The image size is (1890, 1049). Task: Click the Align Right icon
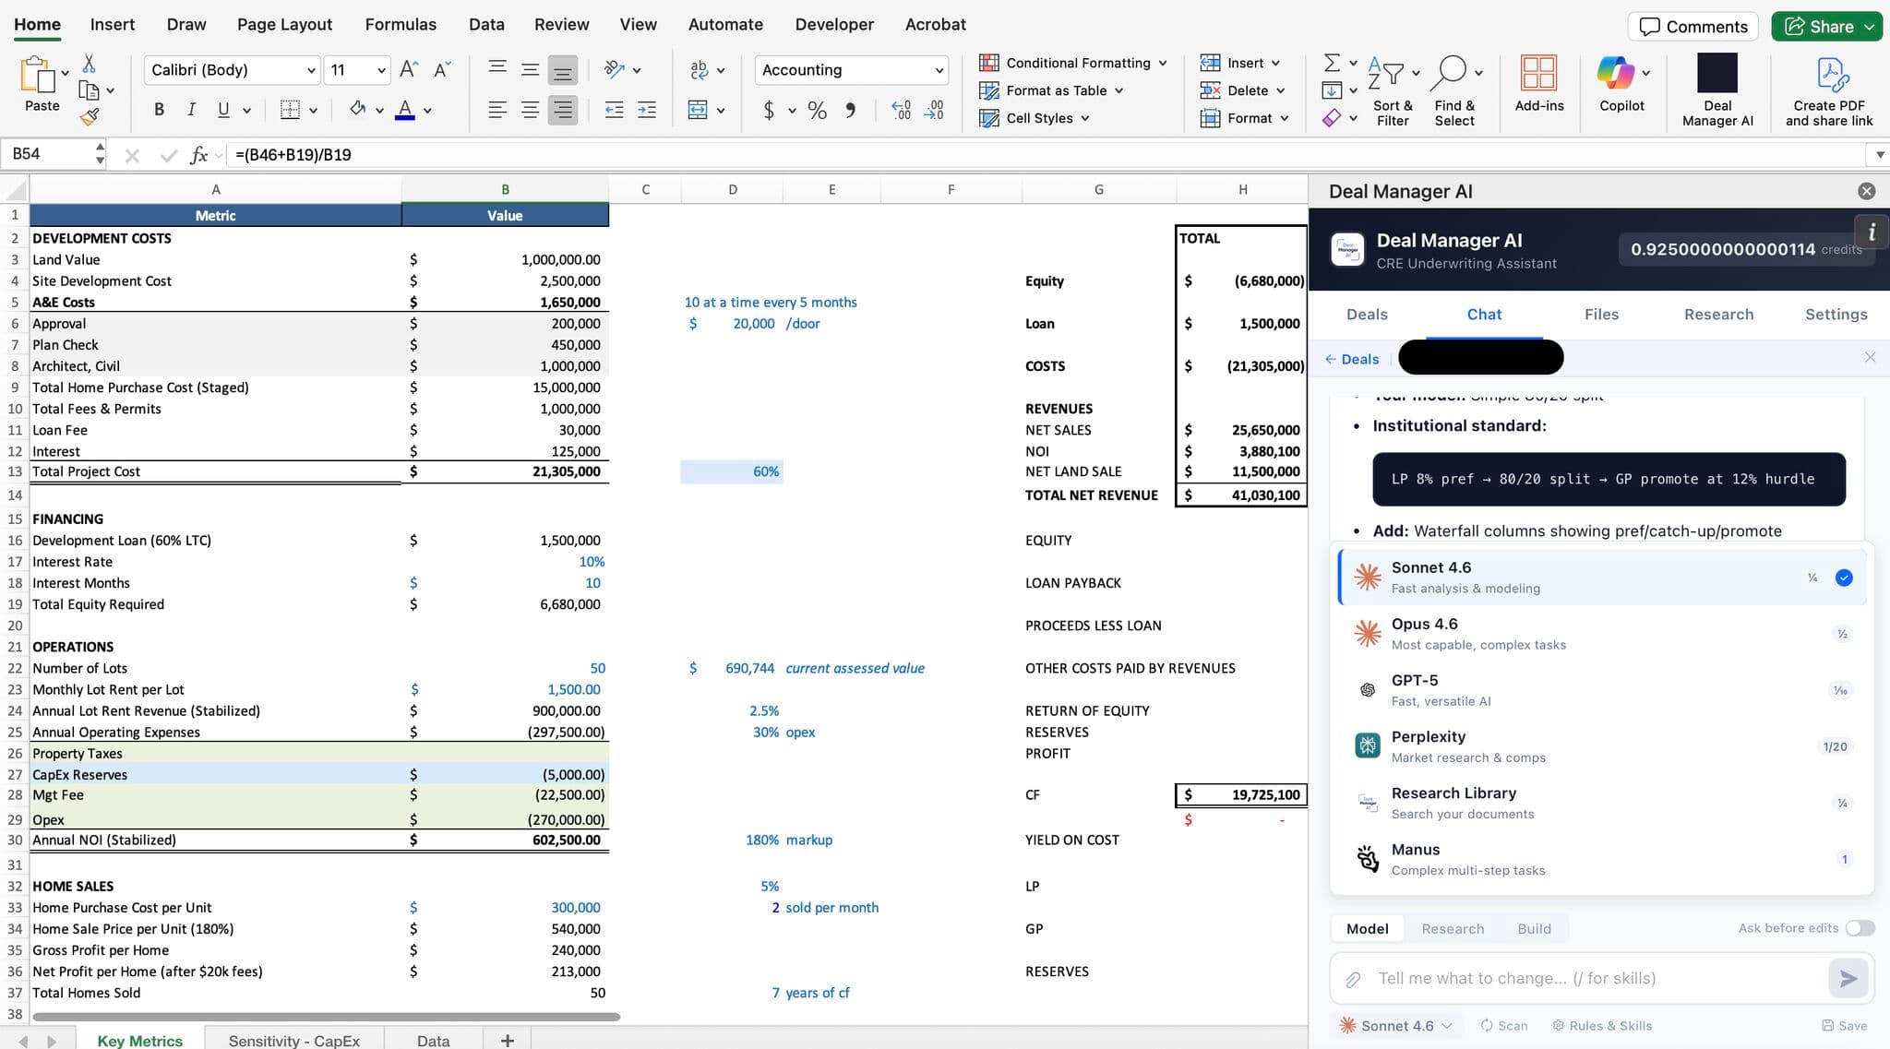(x=562, y=110)
